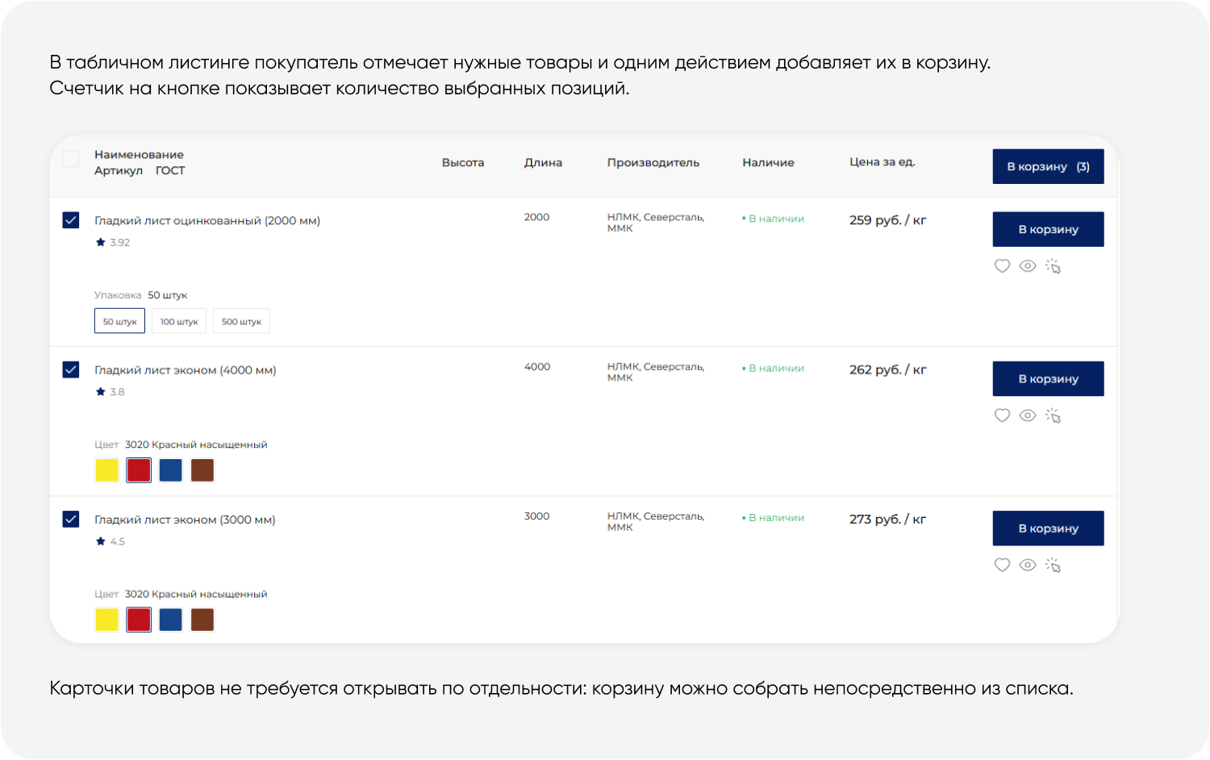Add 2000 мм sheet to favorites (heart)
This screenshot has width=1210, height=760.
(x=1002, y=266)
